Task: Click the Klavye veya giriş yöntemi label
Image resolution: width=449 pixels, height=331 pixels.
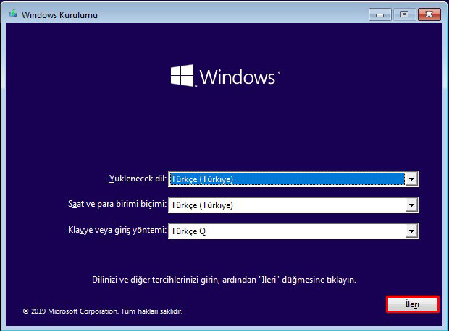Action: [x=117, y=230]
